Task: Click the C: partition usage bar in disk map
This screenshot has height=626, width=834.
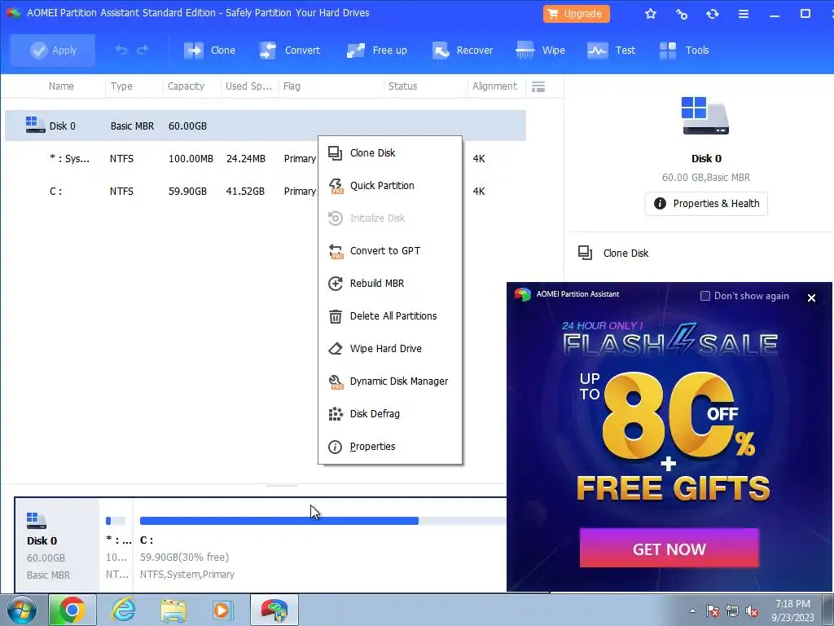Action: click(x=323, y=521)
